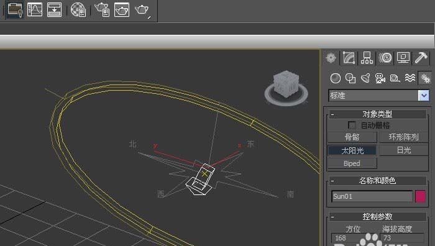Collapse the 对象类型 rollout
The height and width of the screenshot is (246, 435).
378,114
